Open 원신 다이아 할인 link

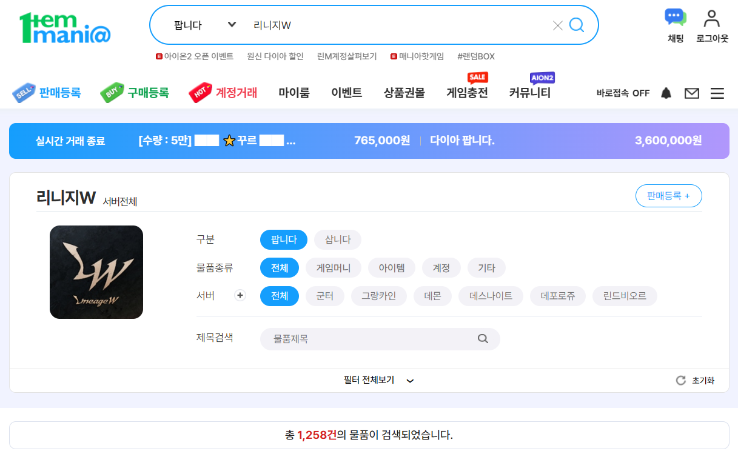[275, 56]
